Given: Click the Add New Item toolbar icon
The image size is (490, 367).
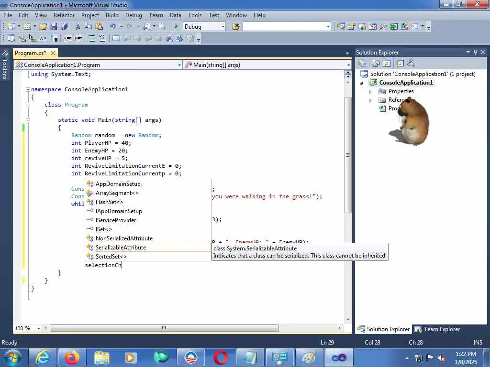Looking at the screenshot, I should 27,27.
